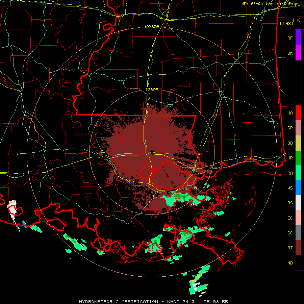Click the HYDROMETEOR CLASSIFICATION title text
The height and width of the screenshot is (304, 304).
(x=119, y=302)
